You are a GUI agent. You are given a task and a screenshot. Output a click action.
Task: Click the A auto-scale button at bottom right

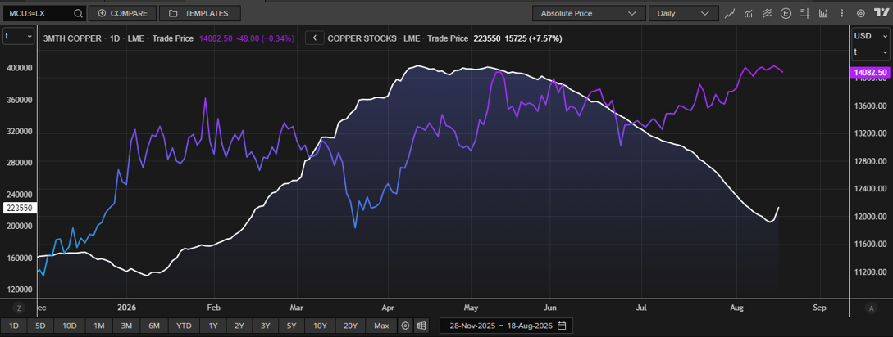[x=870, y=308]
